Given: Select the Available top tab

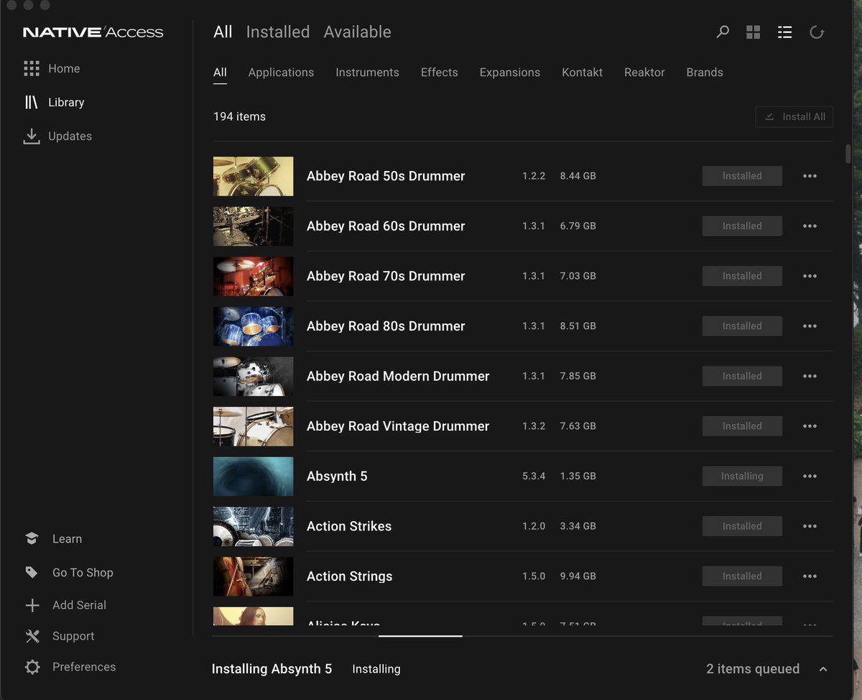Looking at the screenshot, I should pos(358,32).
